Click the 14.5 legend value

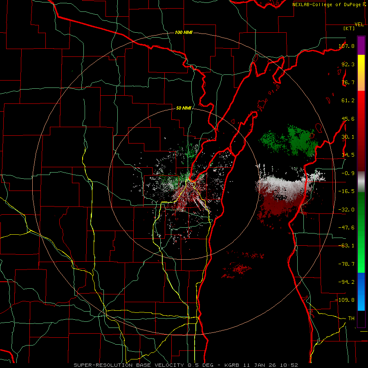pyautogui.click(x=348, y=155)
